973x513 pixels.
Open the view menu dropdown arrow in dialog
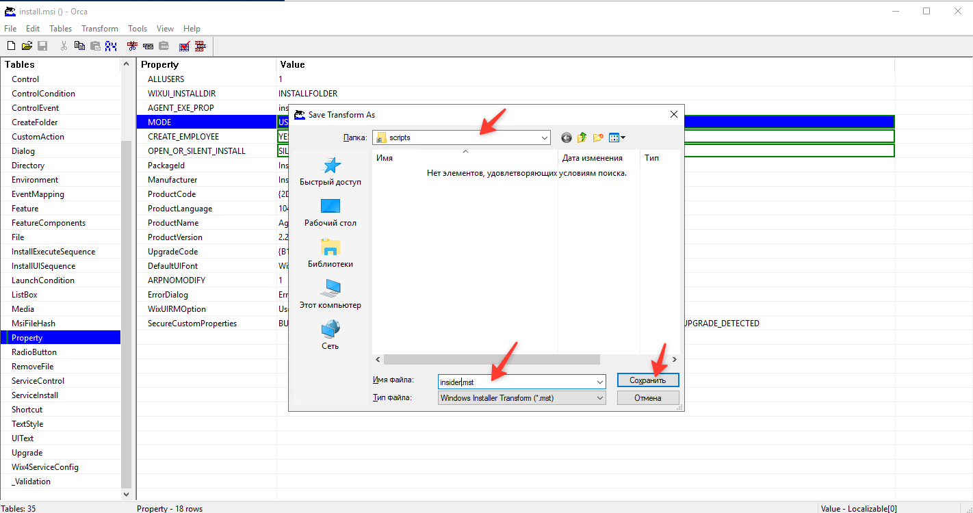pos(623,137)
